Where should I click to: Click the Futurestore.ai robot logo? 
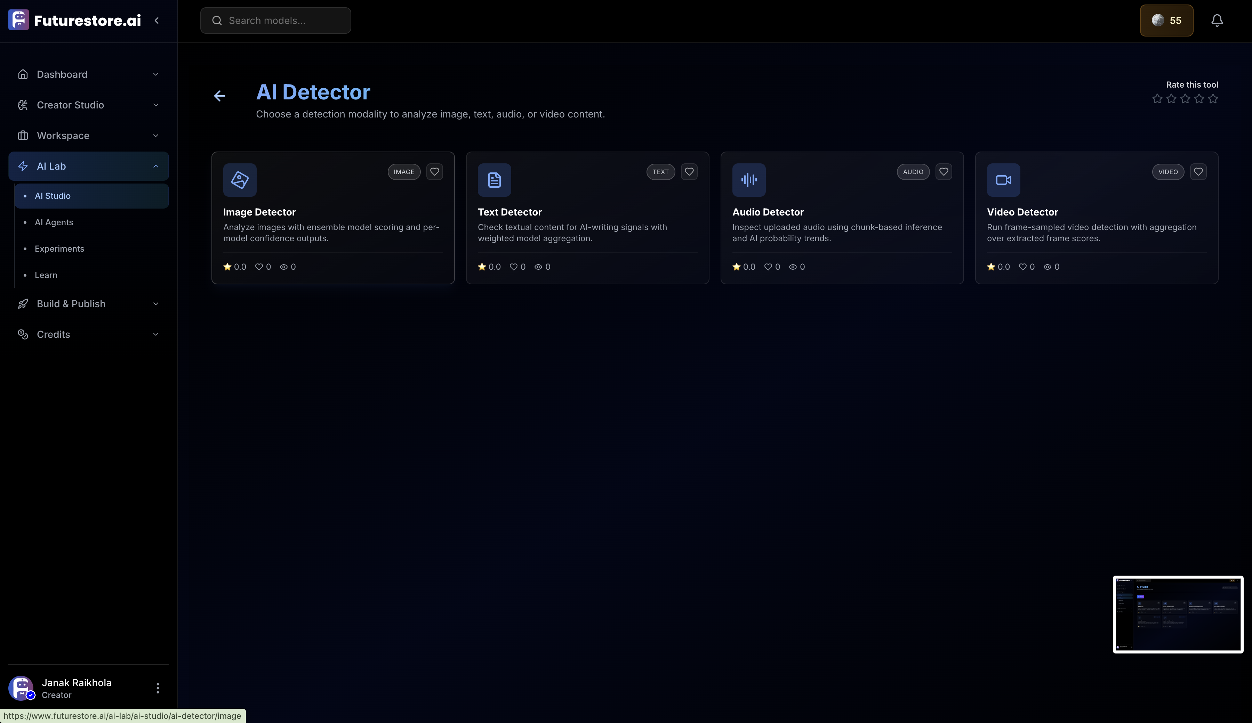tap(18, 21)
